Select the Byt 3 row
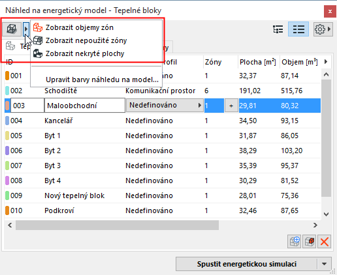Screen dimensions: 337x275 [163, 166]
